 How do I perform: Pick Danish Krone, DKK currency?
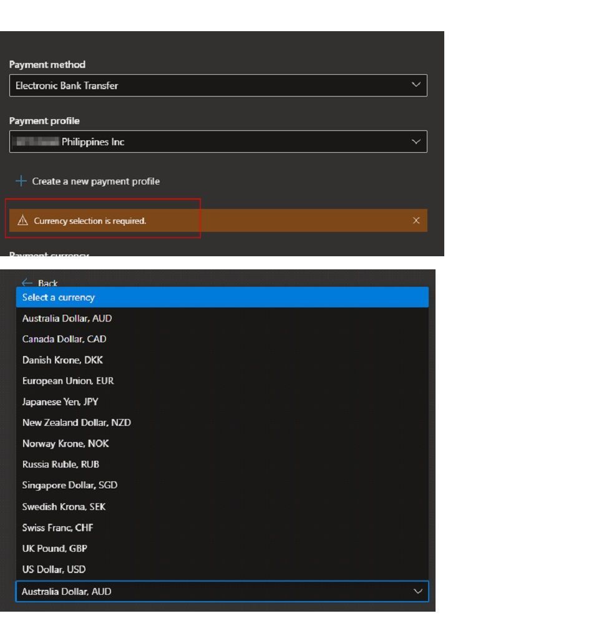pos(222,360)
